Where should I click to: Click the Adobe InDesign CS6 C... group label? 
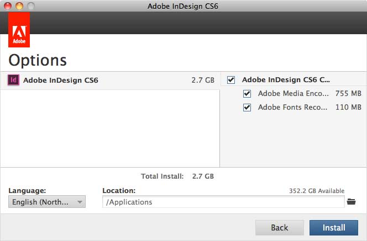(286, 80)
